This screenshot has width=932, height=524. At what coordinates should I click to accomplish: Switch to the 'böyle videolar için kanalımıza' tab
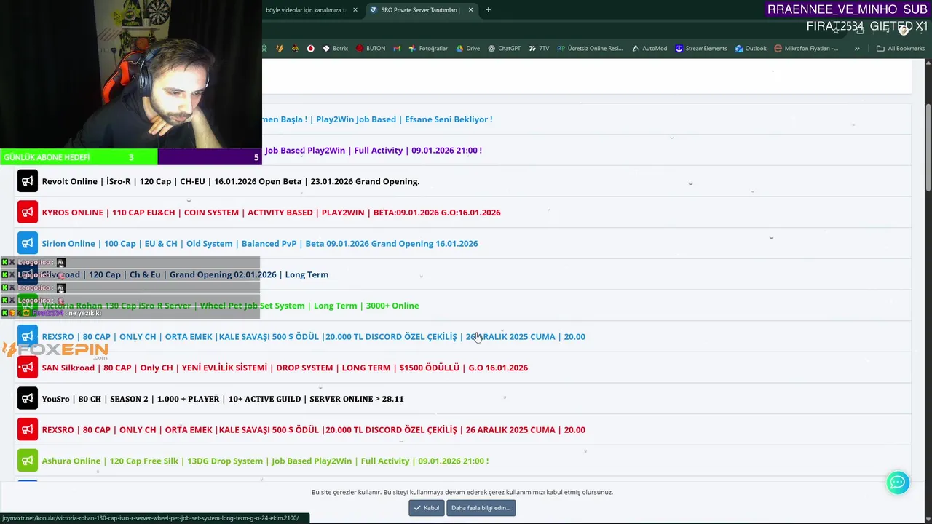[x=306, y=10]
